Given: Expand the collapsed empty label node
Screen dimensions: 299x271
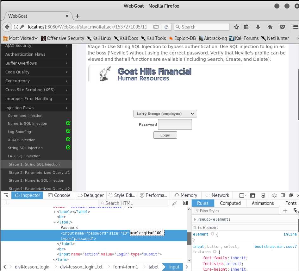Looking at the screenshot, I should 54,212.
